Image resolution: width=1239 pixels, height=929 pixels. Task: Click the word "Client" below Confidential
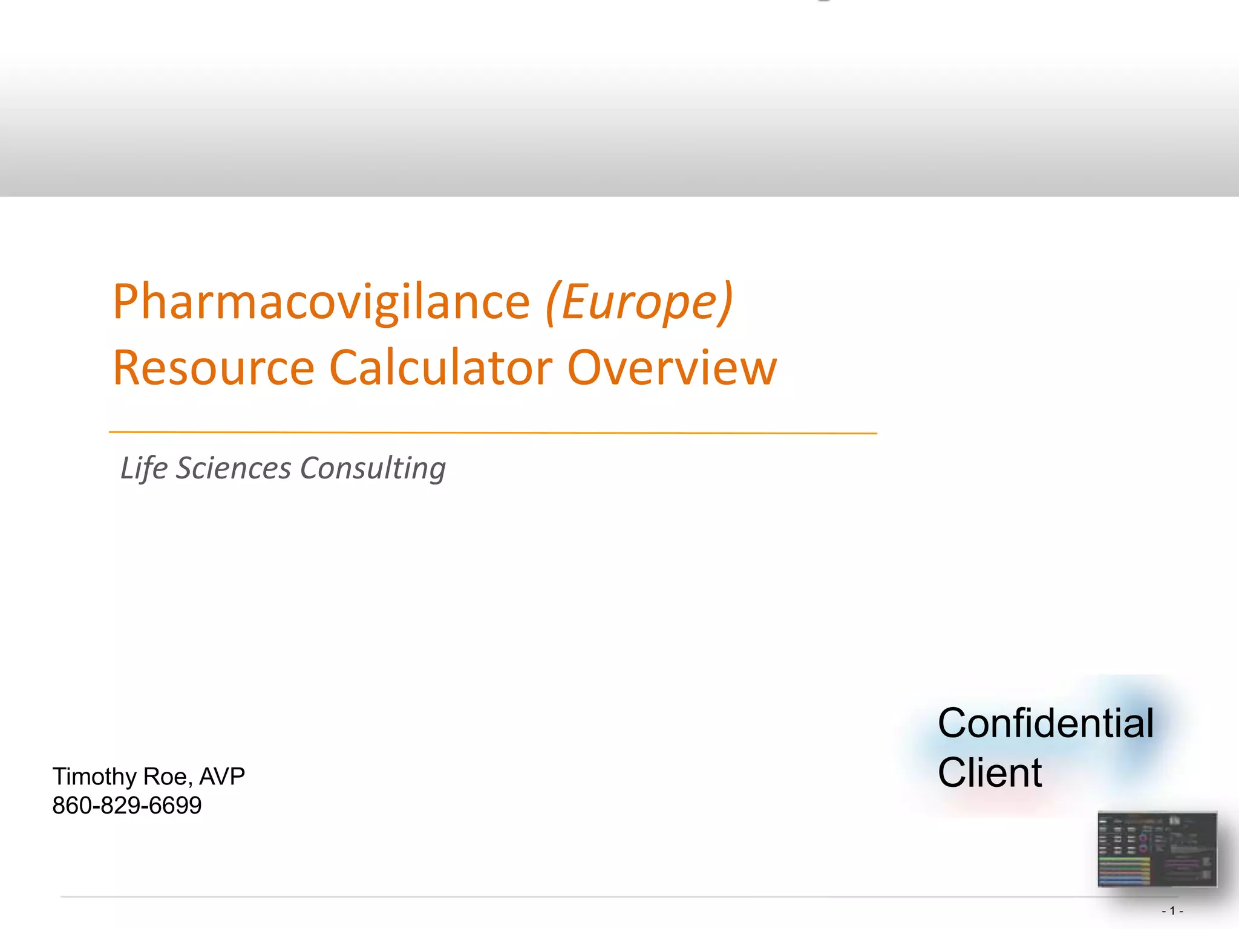coord(990,773)
